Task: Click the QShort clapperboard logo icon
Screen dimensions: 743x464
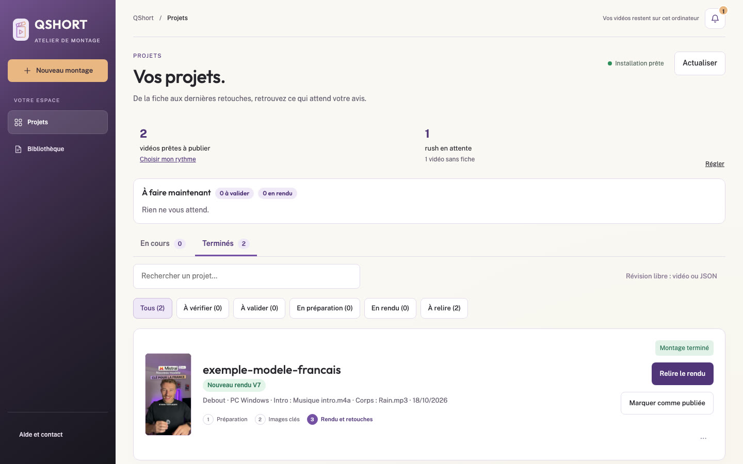Action: [x=21, y=30]
